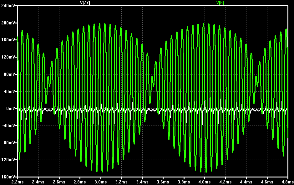Click the 2.4ms time axis label
294x185 pixels.
38,182
